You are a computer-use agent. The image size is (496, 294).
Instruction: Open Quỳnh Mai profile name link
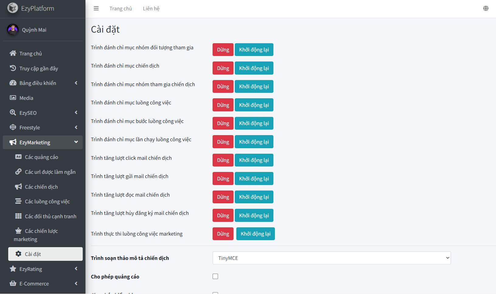[x=34, y=30]
